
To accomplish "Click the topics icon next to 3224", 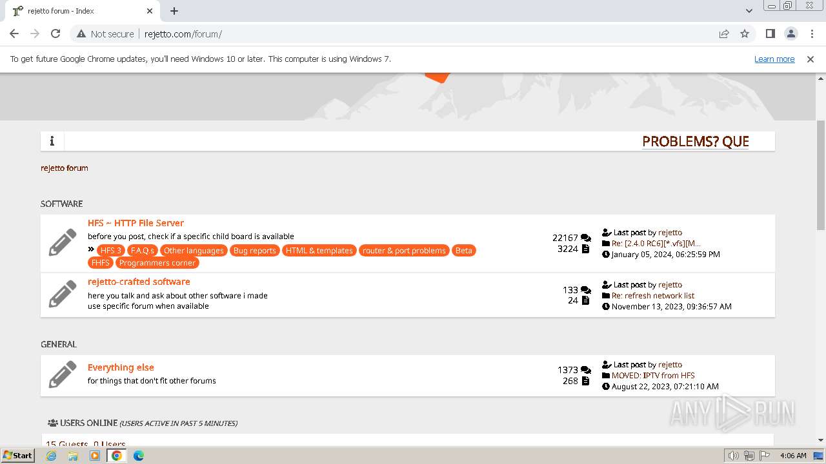I will tap(585, 249).
